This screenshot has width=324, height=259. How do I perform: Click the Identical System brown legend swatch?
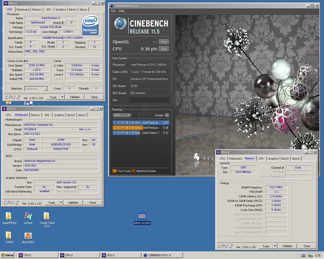[134, 171]
